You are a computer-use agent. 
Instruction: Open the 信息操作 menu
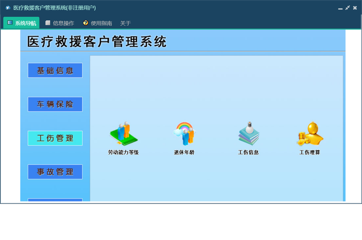tap(60, 23)
